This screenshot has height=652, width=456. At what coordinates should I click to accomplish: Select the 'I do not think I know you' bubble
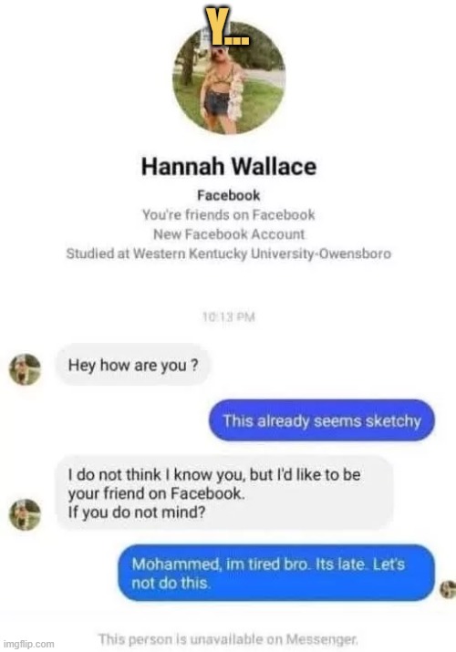tap(224, 493)
